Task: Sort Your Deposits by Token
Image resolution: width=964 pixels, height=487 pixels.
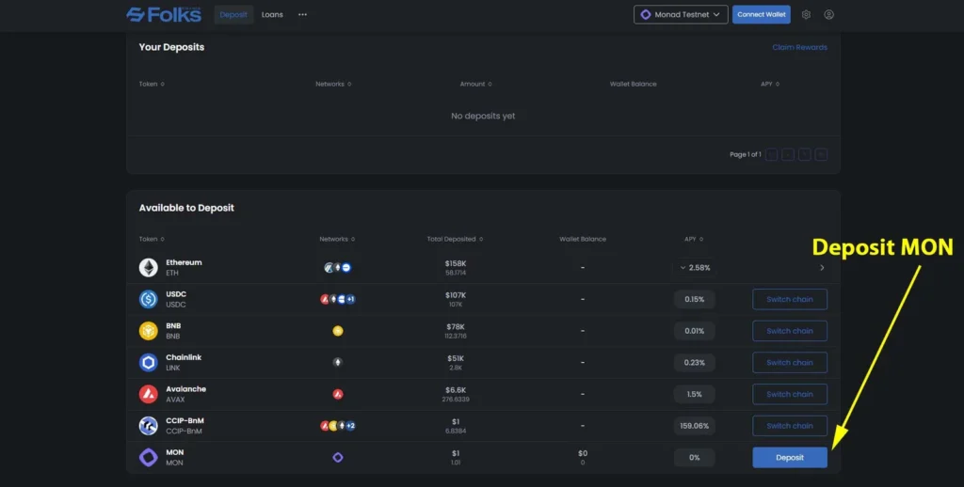Action: pos(152,84)
